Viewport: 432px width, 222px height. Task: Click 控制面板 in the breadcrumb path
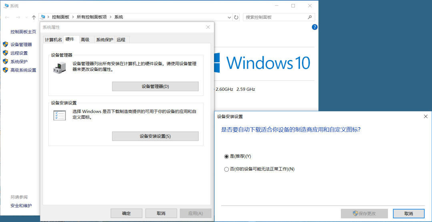(61, 17)
